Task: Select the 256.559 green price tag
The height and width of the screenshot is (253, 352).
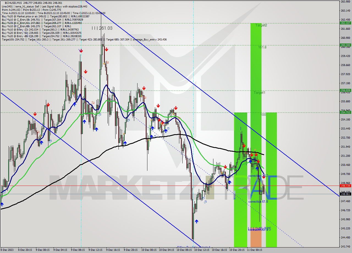Action: coord(345,90)
